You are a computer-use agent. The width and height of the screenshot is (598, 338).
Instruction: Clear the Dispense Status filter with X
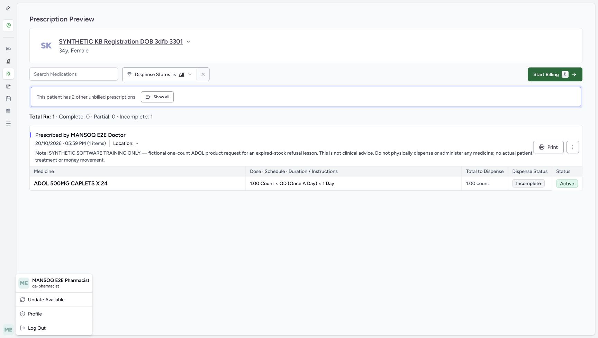coord(203,74)
